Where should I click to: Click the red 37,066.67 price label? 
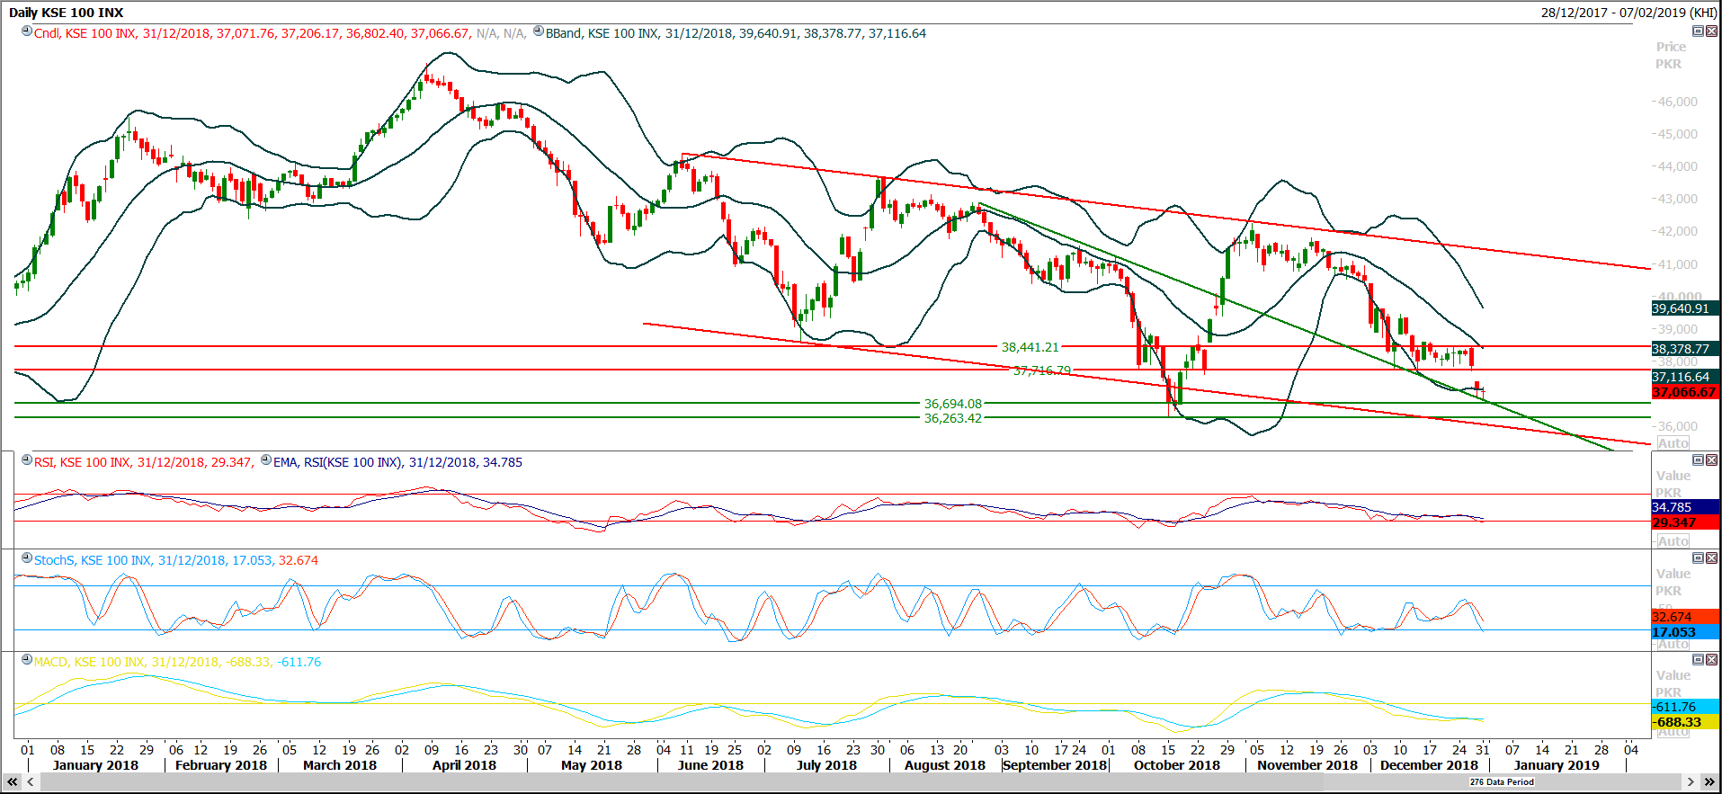(1684, 392)
